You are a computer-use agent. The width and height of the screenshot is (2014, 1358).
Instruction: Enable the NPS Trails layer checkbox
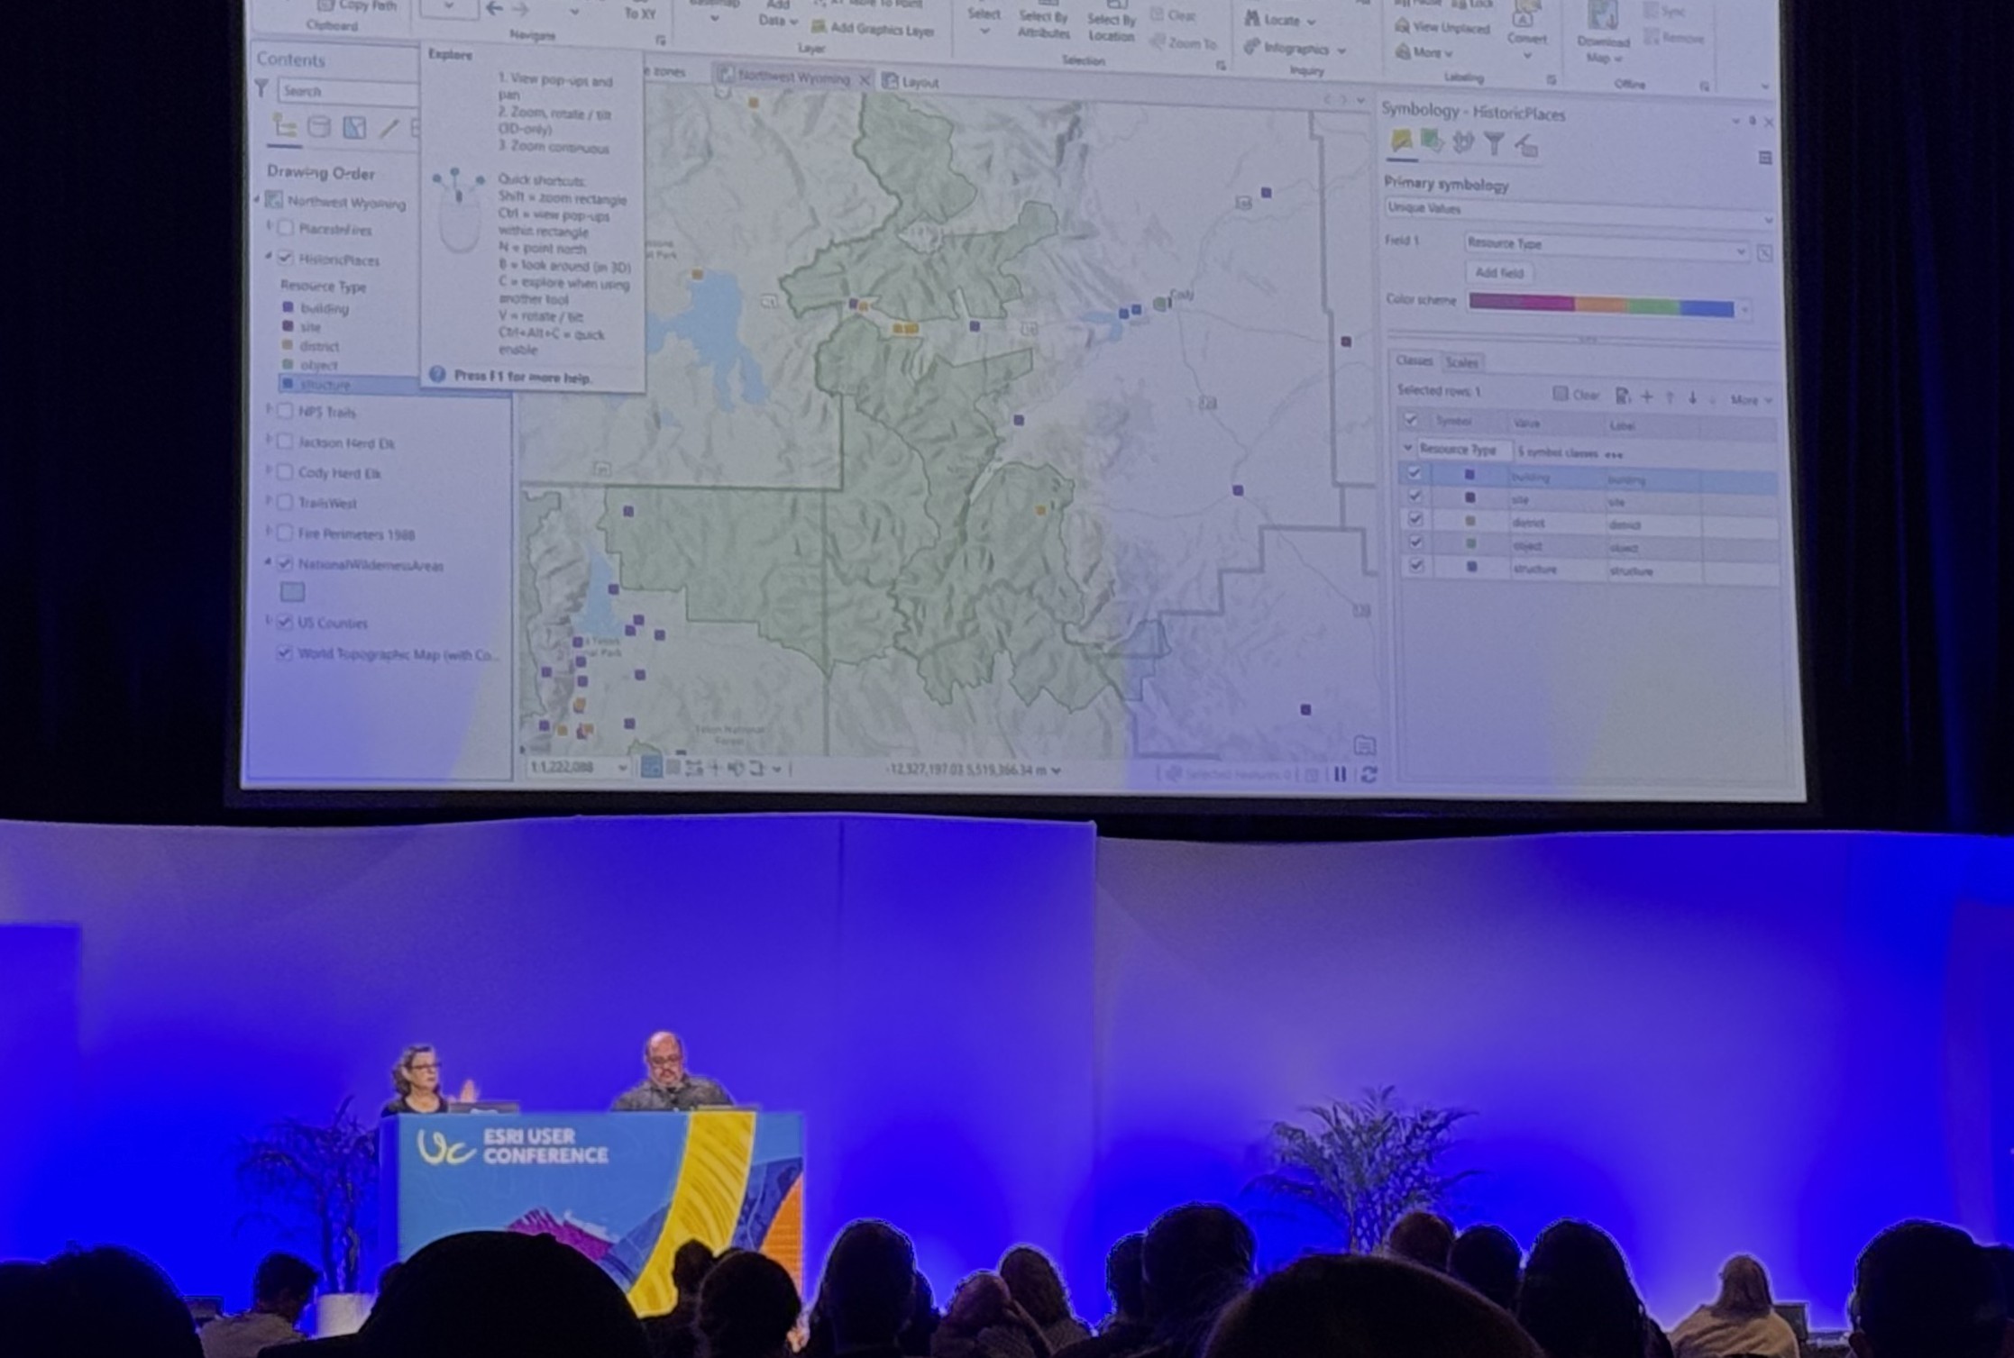coord(286,411)
